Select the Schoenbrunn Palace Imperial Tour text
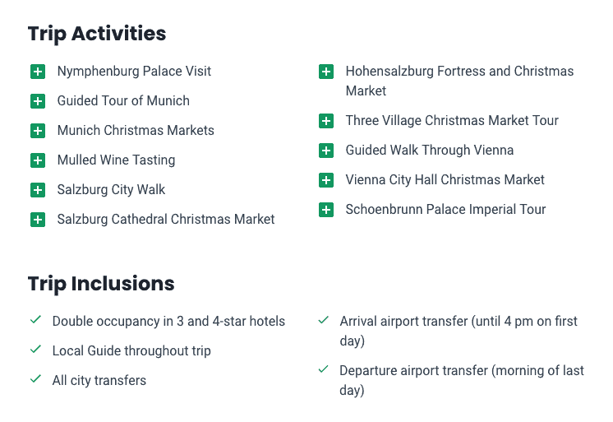 pyautogui.click(x=445, y=210)
